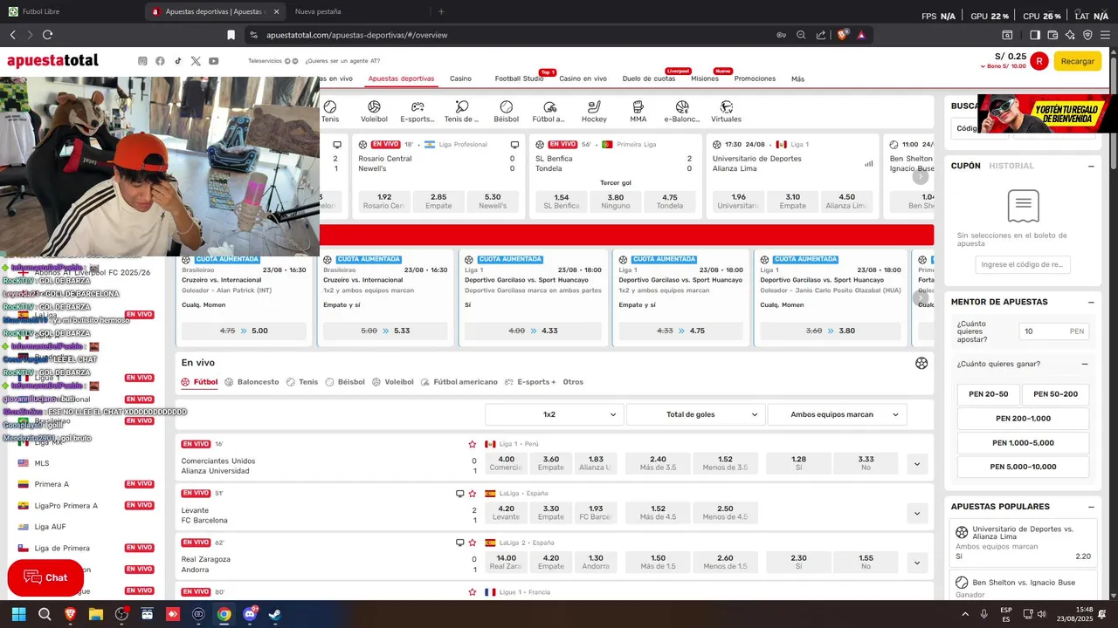Open the Voleibol sport icon
Image resolution: width=1118 pixels, height=628 pixels.
[374, 106]
